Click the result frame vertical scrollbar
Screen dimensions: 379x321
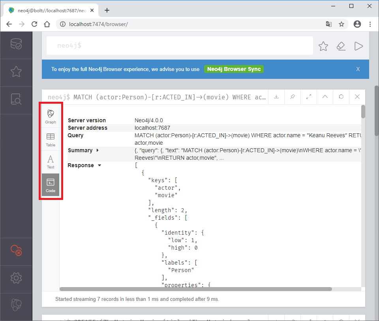tap(363, 112)
